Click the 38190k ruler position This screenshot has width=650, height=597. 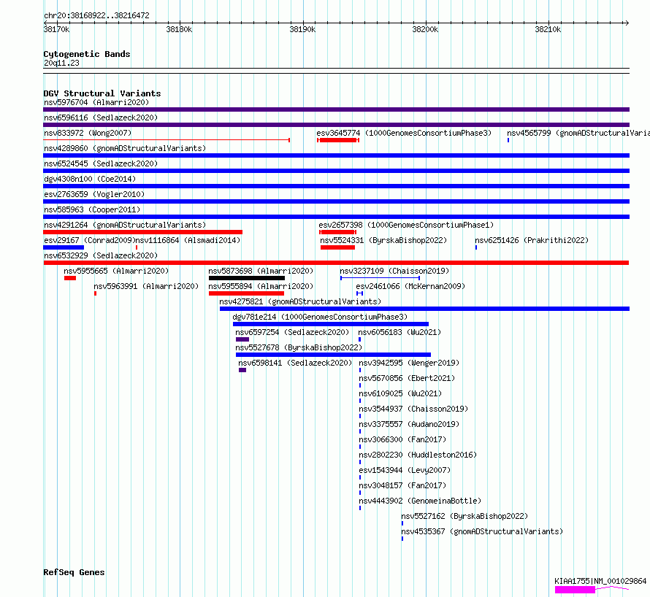(x=302, y=29)
